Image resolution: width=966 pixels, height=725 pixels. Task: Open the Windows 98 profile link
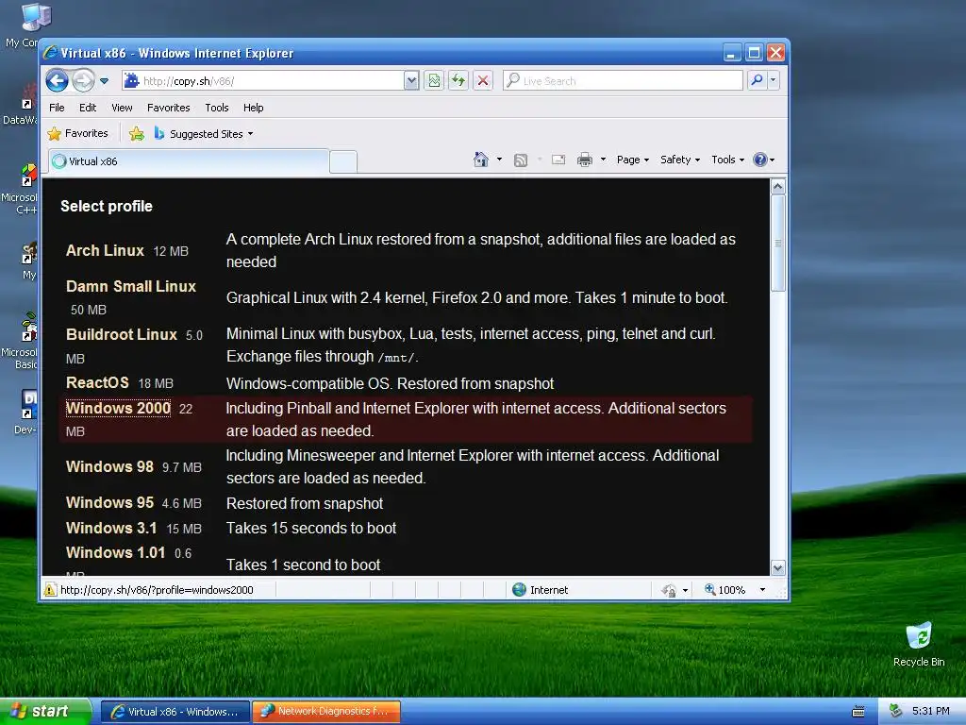click(109, 466)
